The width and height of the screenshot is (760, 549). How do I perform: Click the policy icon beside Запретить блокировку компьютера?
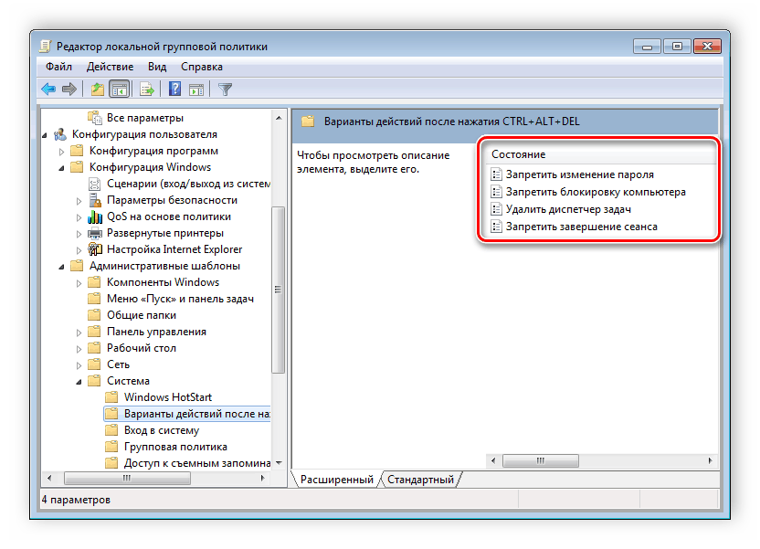pyautogui.click(x=496, y=192)
